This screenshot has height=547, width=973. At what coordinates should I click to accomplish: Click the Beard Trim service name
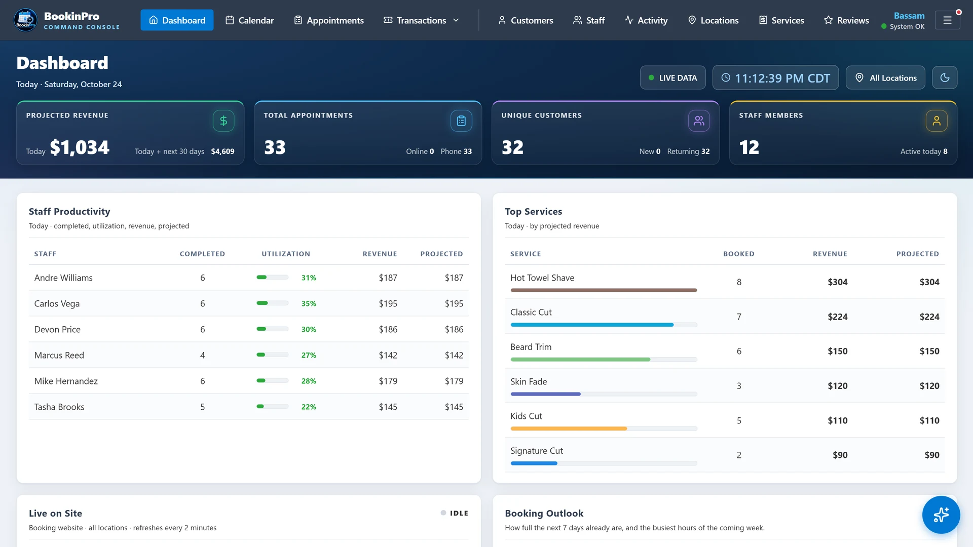coord(531,347)
